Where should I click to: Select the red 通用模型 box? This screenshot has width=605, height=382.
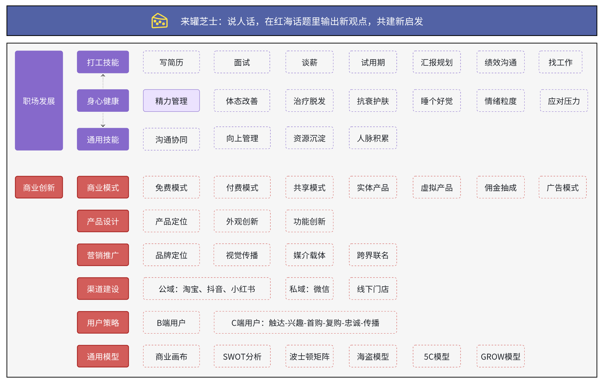click(103, 356)
